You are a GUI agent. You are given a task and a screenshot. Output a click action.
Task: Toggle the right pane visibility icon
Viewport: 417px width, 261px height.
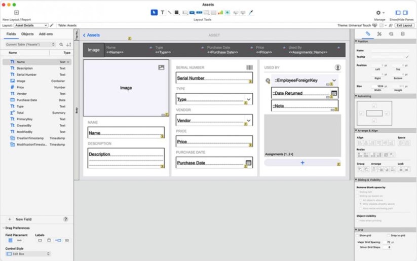tap(405, 13)
